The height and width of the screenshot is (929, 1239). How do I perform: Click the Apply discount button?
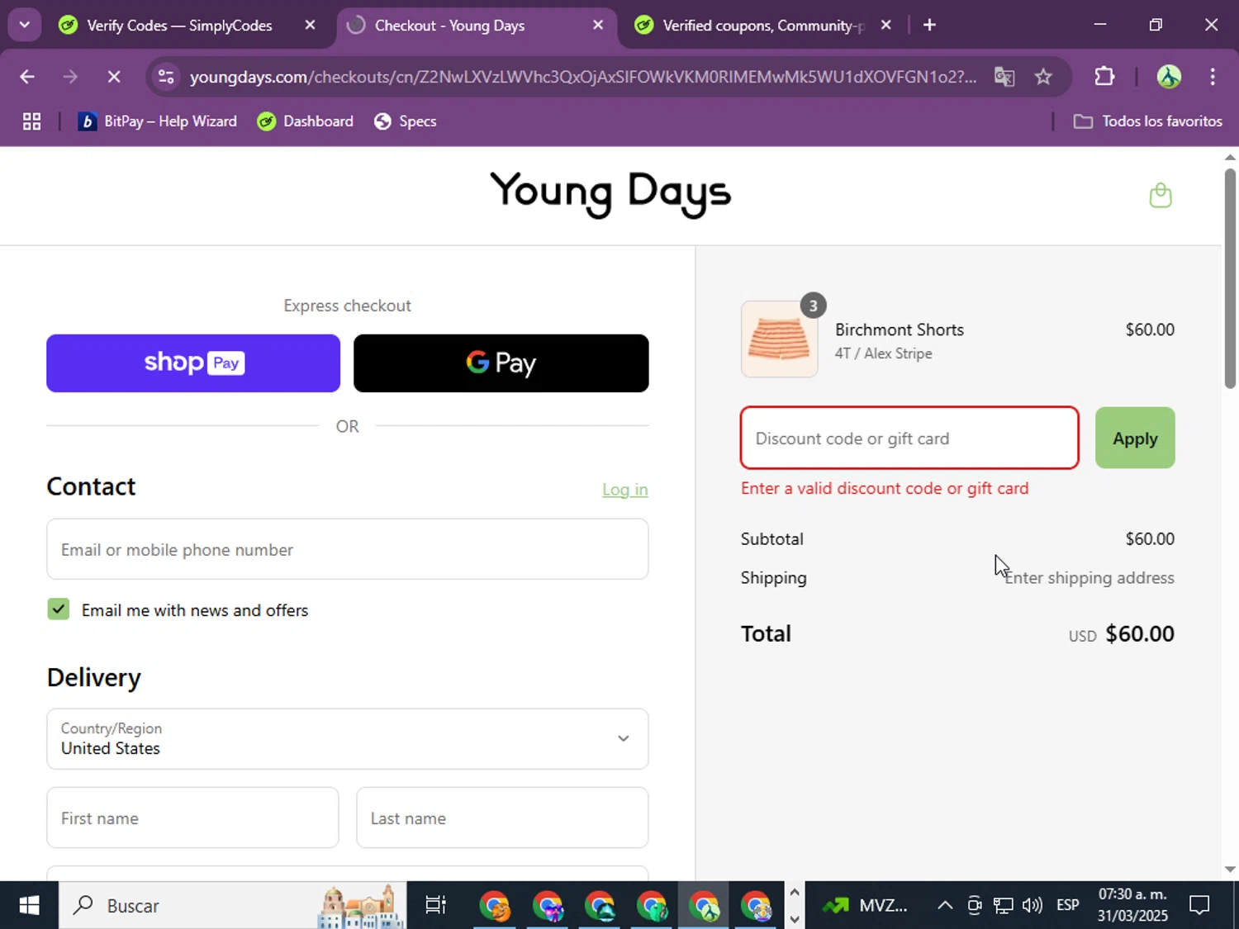click(1135, 438)
